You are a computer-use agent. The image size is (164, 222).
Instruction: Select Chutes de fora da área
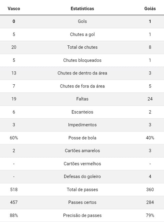coord(82,86)
